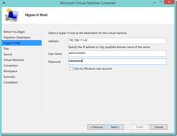Click the disabled Finish button
The width and height of the screenshot is (177, 136).
point(140,127)
